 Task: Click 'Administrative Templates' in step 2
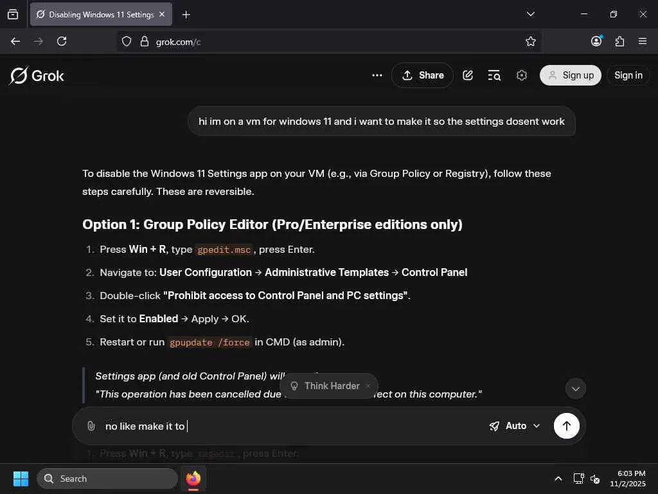pos(327,272)
